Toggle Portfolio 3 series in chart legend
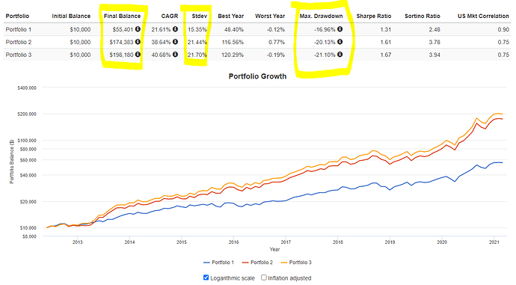This screenshot has width=516, height=285. pos(296,263)
